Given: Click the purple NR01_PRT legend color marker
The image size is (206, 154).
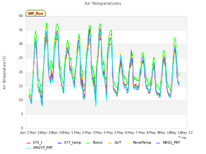Looking at the screenshot, I should (158, 143).
